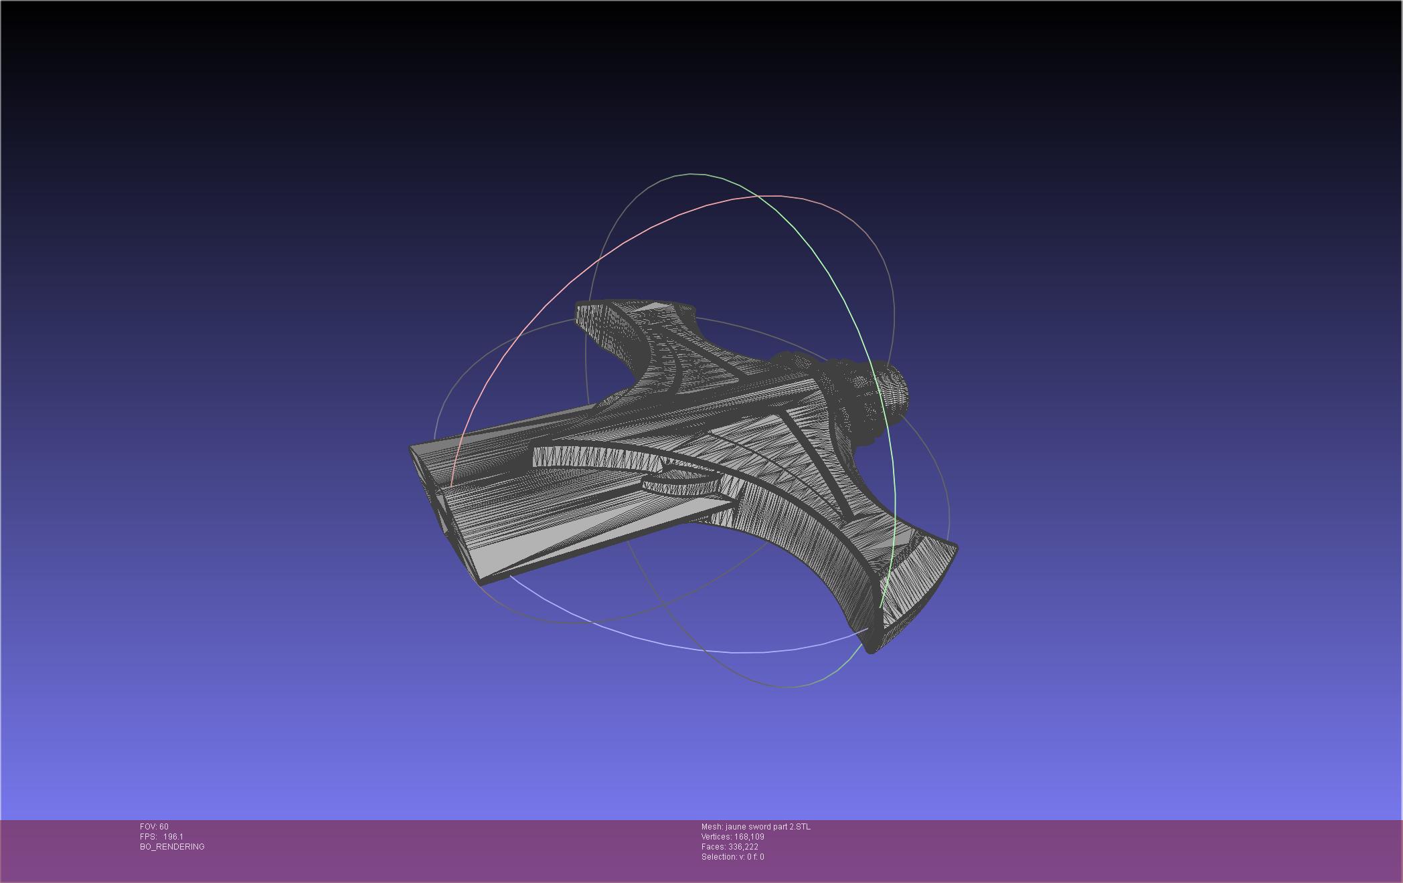1403x883 pixels.
Task: Click the BO_RENDERING status label
Action: [x=172, y=847]
